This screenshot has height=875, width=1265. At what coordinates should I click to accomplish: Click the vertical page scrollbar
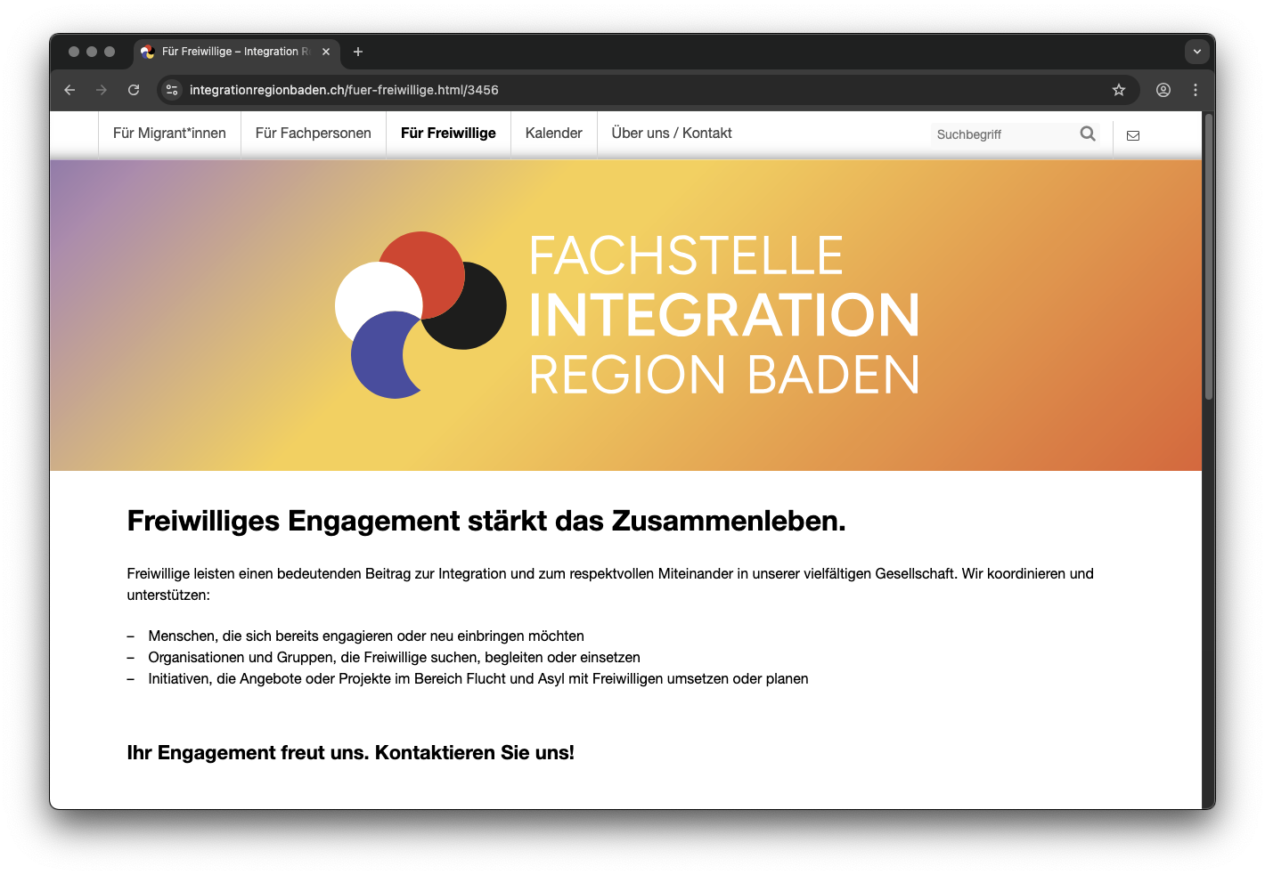tap(1209, 258)
